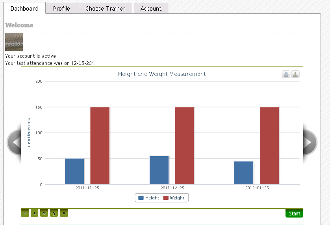Viewport: 330px width, 225px height.
Task: Jump to first page double-left arrow
Action: [x=25, y=213]
